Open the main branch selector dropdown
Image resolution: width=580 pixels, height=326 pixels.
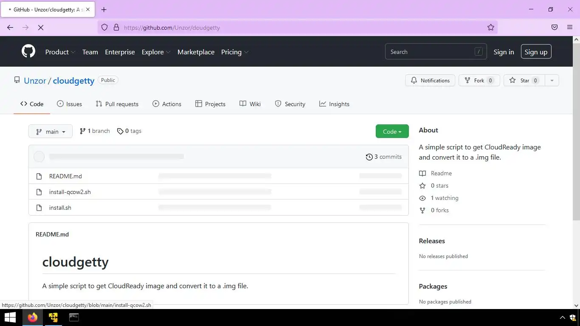[51, 132]
